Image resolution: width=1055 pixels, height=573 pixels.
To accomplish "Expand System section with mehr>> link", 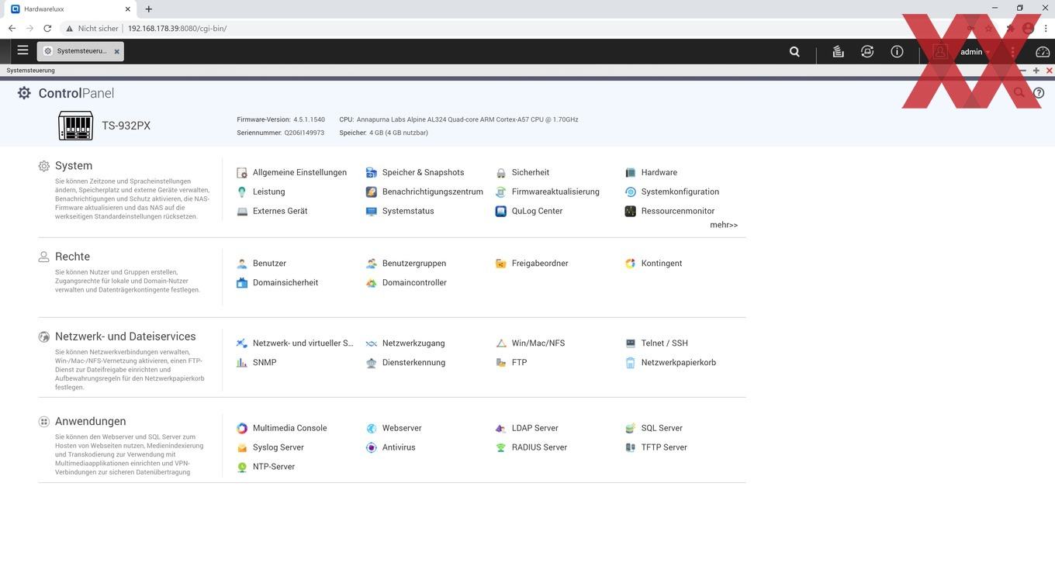I will (x=723, y=225).
